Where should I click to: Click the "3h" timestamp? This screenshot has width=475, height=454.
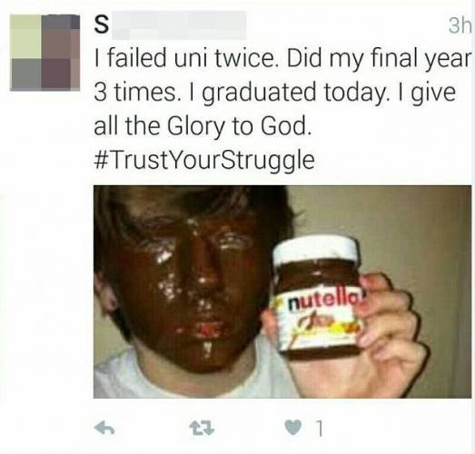pos(460,26)
